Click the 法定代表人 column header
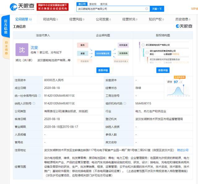 point(43,35)
